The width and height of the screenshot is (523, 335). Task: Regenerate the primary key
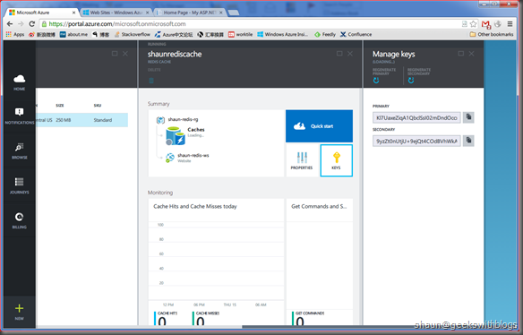point(376,81)
